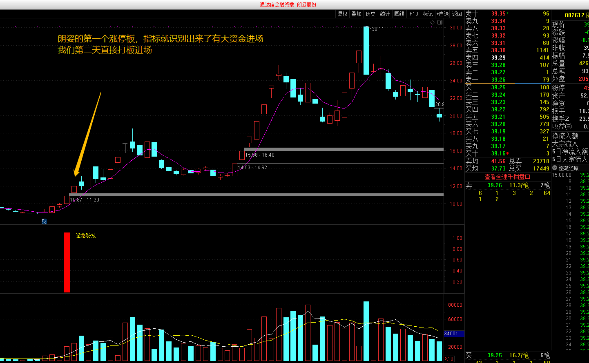Click the 查看全速千档盘口 link
Viewport: 589px width, 363px height.
tap(507, 177)
